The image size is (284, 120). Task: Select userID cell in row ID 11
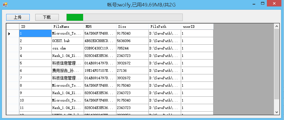(x=197, y=108)
